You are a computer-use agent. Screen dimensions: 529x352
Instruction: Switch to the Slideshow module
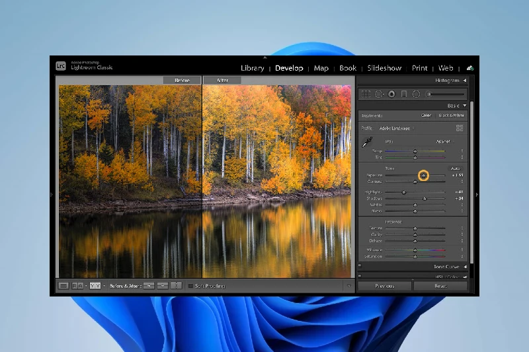[384, 68]
